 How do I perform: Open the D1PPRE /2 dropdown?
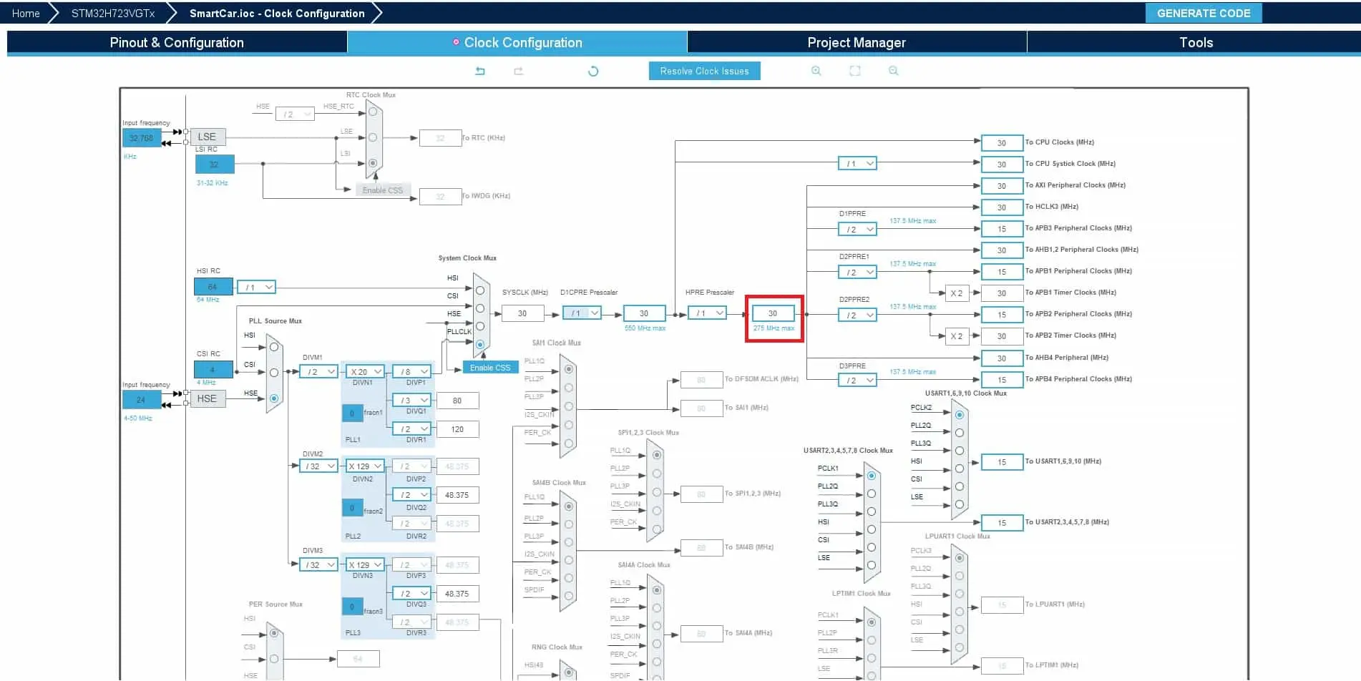(x=857, y=230)
